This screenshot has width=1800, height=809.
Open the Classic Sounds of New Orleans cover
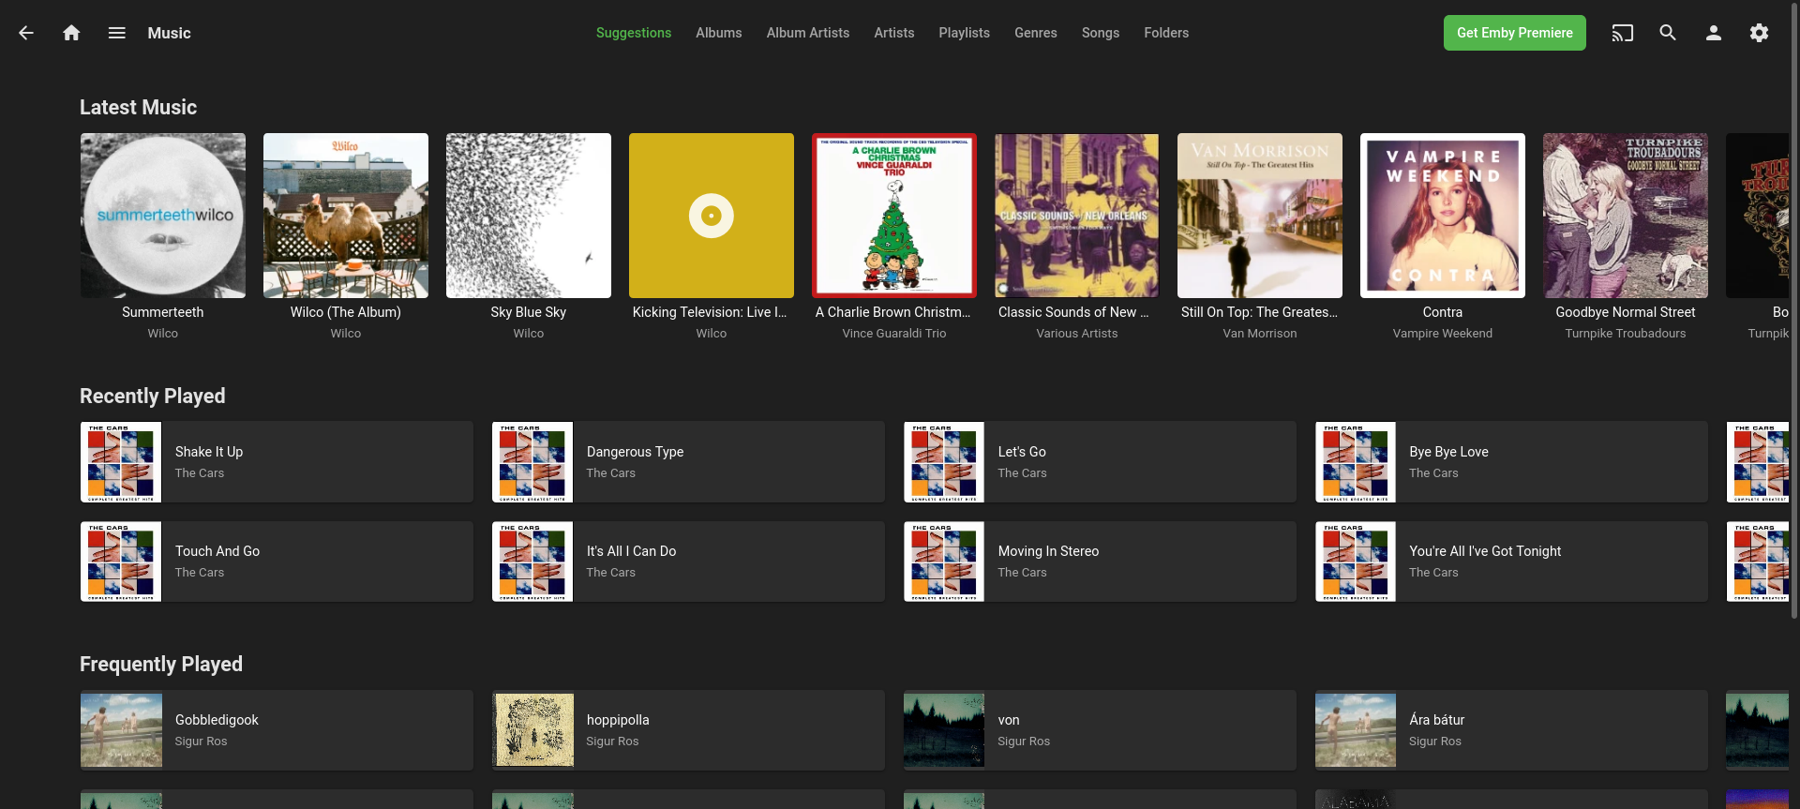click(1077, 216)
